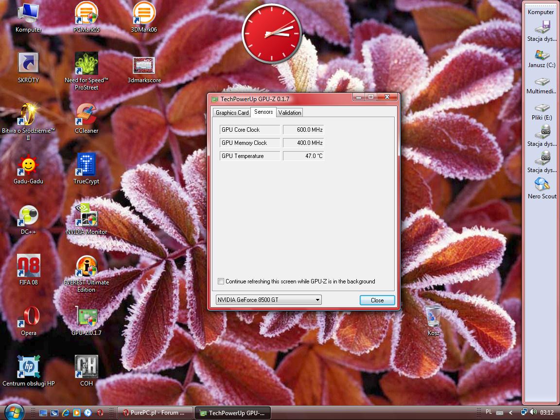Click the 47.0 °C temperature value

303,156
